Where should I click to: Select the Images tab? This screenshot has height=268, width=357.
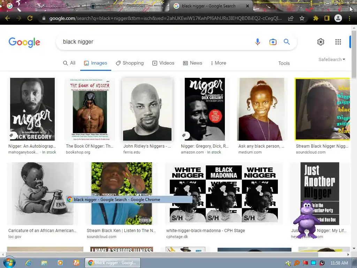[x=96, y=63]
